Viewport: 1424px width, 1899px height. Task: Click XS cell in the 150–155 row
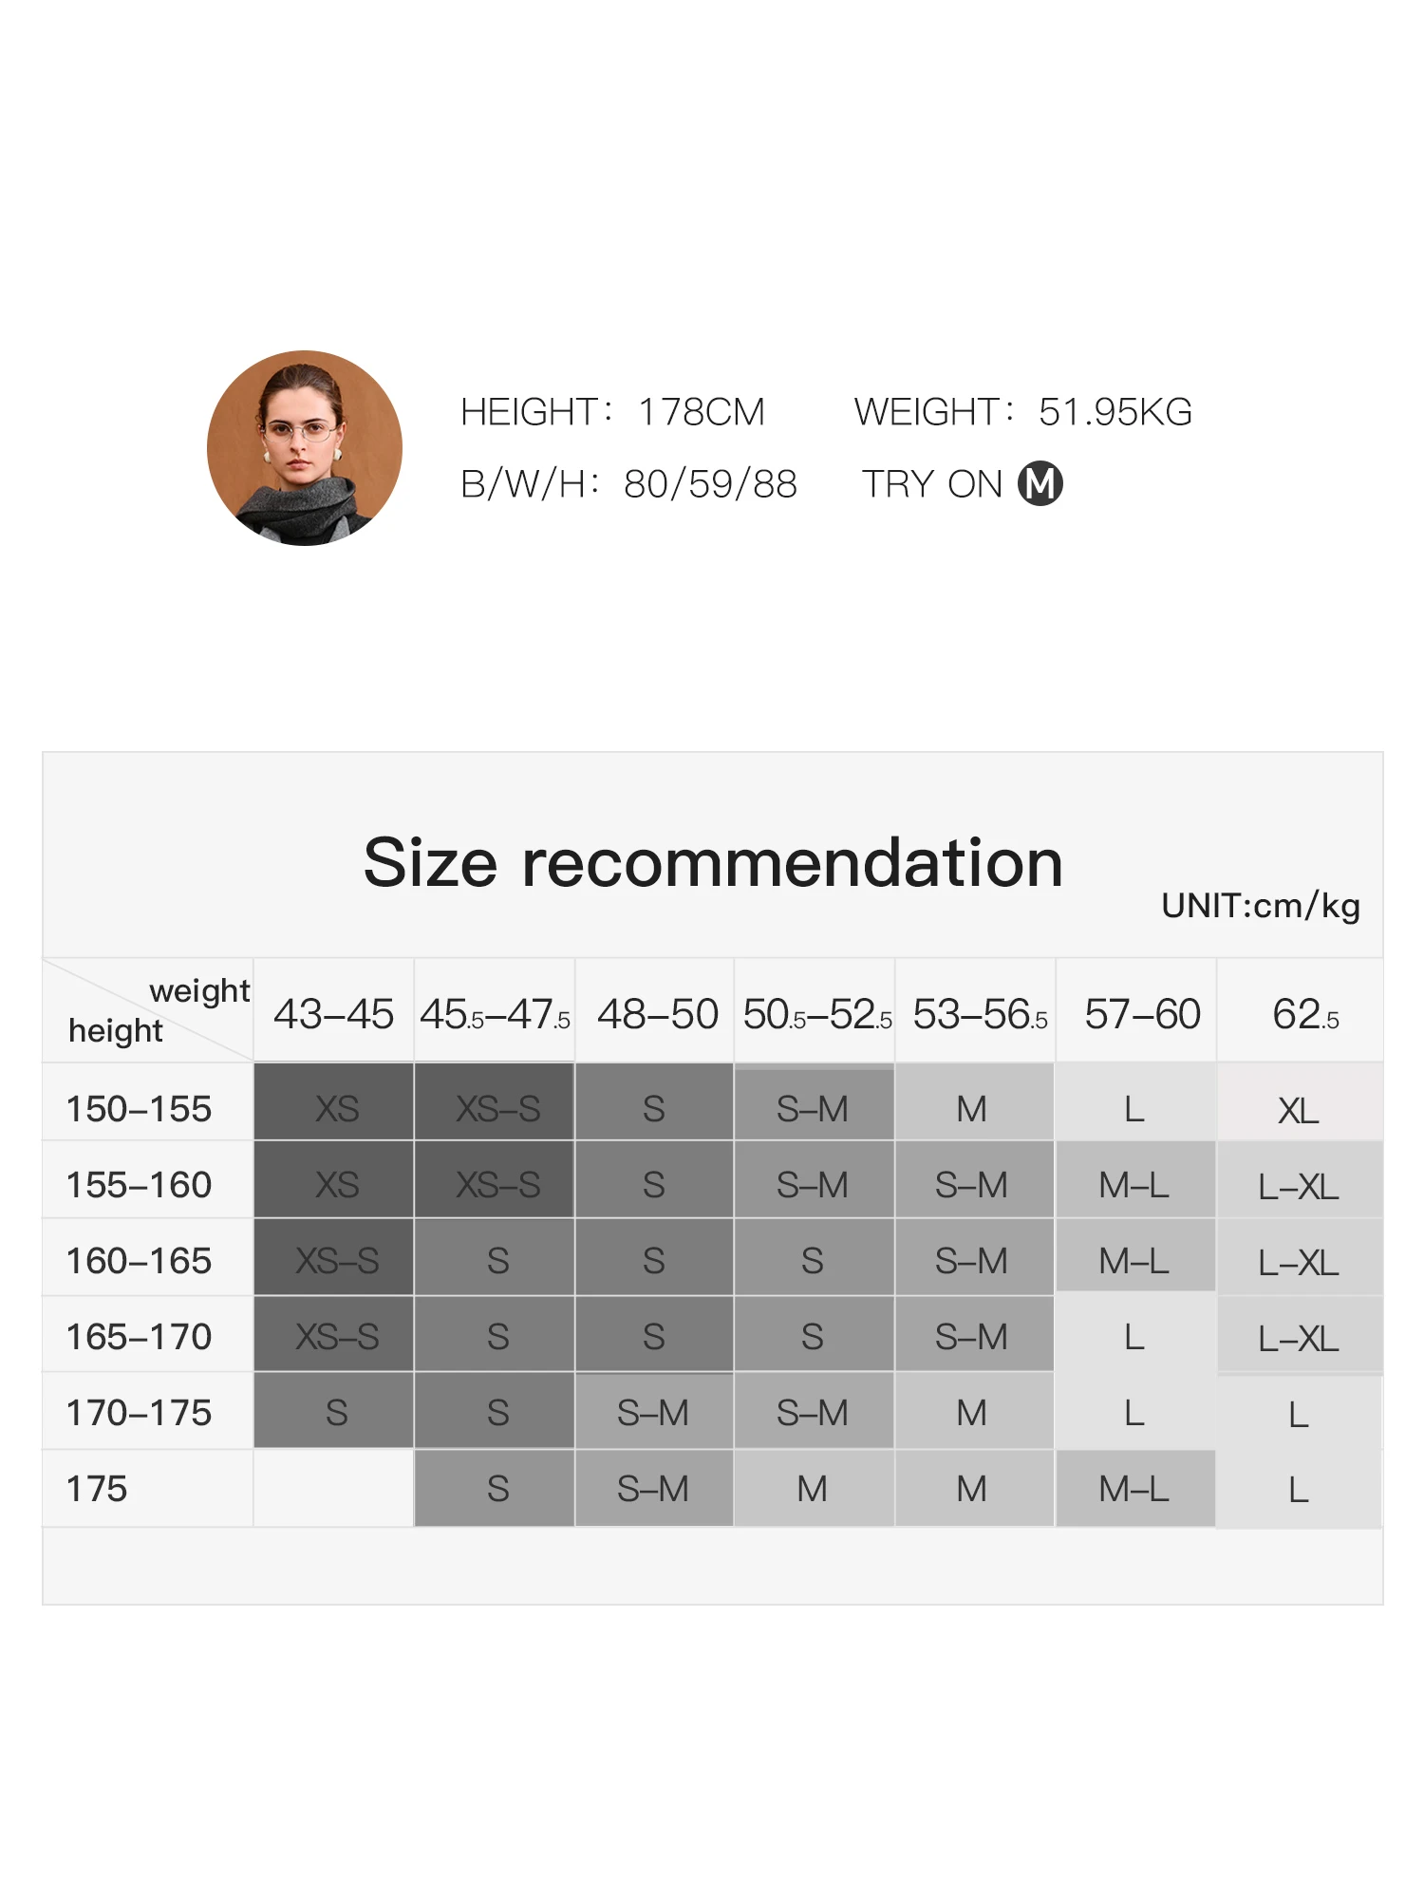336,1109
